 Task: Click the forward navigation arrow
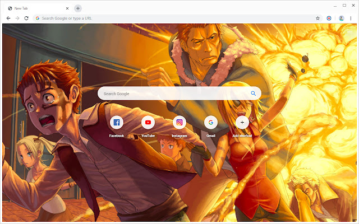pyautogui.click(x=17, y=18)
